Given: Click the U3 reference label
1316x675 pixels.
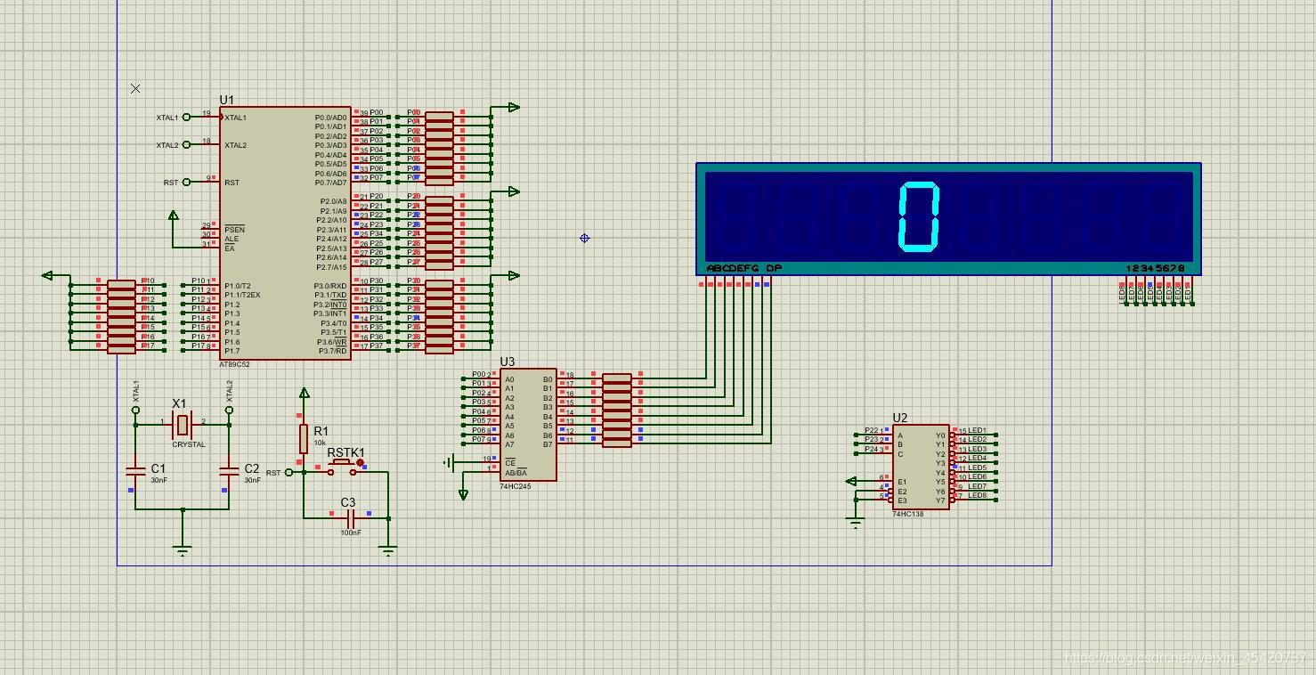Looking at the screenshot, I should coord(507,362).
